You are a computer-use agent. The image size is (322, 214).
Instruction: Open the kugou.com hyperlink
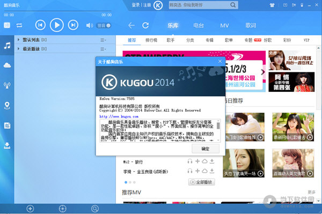(x=119, y=116)
